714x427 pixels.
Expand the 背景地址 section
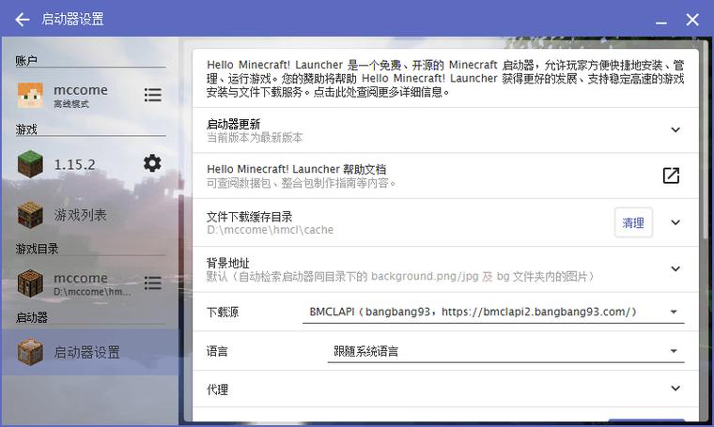pos(675,268)
